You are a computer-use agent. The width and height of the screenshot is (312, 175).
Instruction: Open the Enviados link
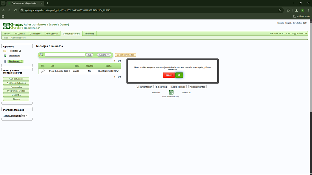[x=15, y=56]
